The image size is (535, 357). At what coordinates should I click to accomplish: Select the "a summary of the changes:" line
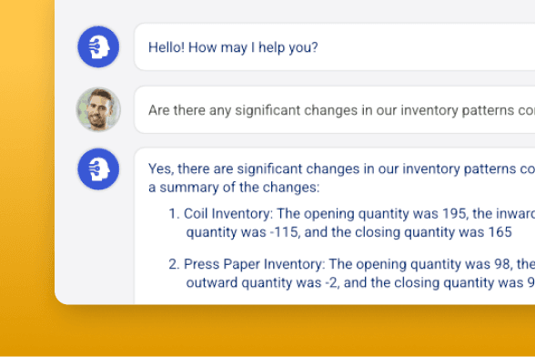tap(234, 188)
